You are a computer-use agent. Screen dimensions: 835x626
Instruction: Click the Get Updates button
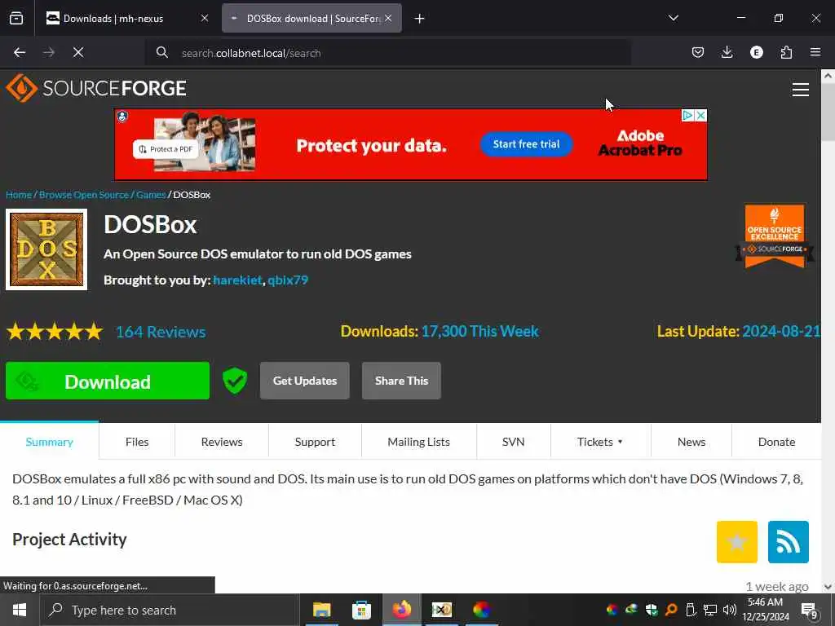tap(305, 381)
